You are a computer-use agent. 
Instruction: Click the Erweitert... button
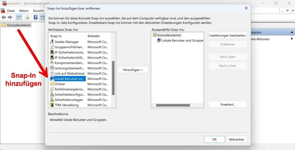(228, 104)
